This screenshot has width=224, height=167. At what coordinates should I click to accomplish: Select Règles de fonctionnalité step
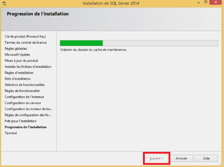[22, 91]
